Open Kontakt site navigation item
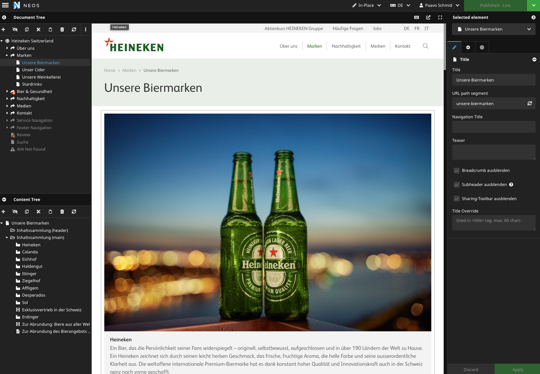540x374 pixels. click(x=403, y=46)
